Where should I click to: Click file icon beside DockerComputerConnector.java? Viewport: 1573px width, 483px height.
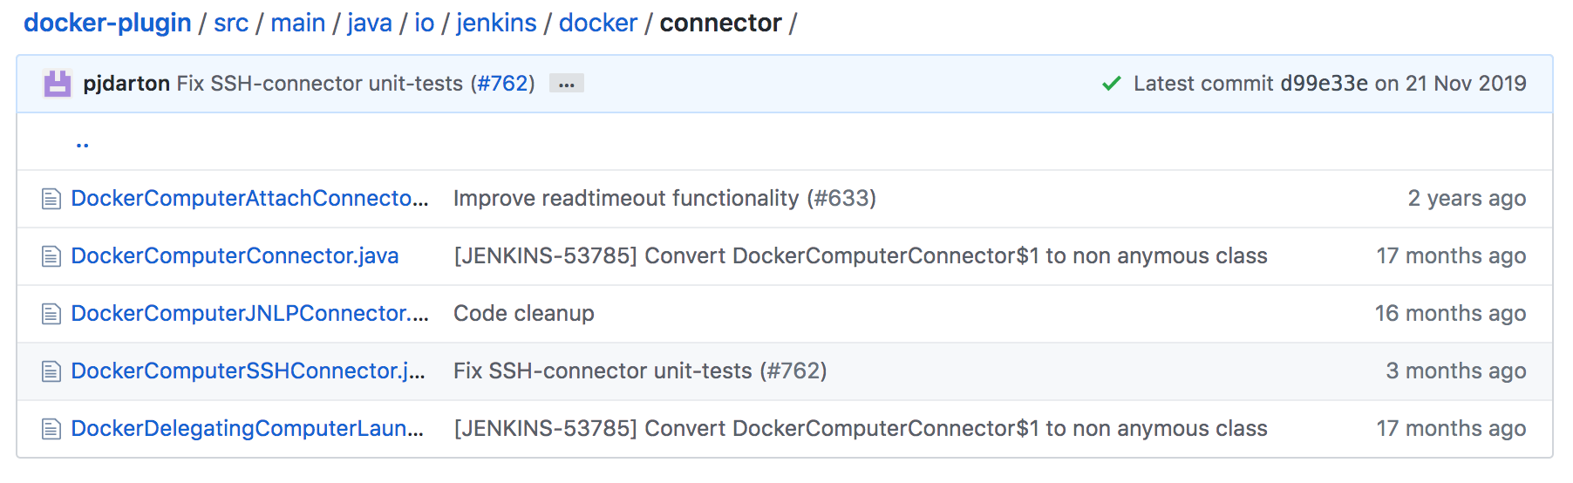(x=51, y=256)
